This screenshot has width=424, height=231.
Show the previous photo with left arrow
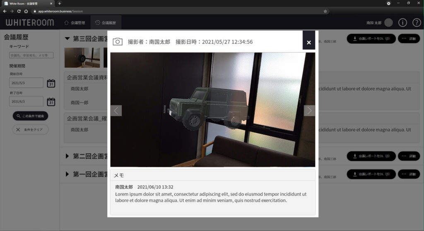[x=116, y=111]
